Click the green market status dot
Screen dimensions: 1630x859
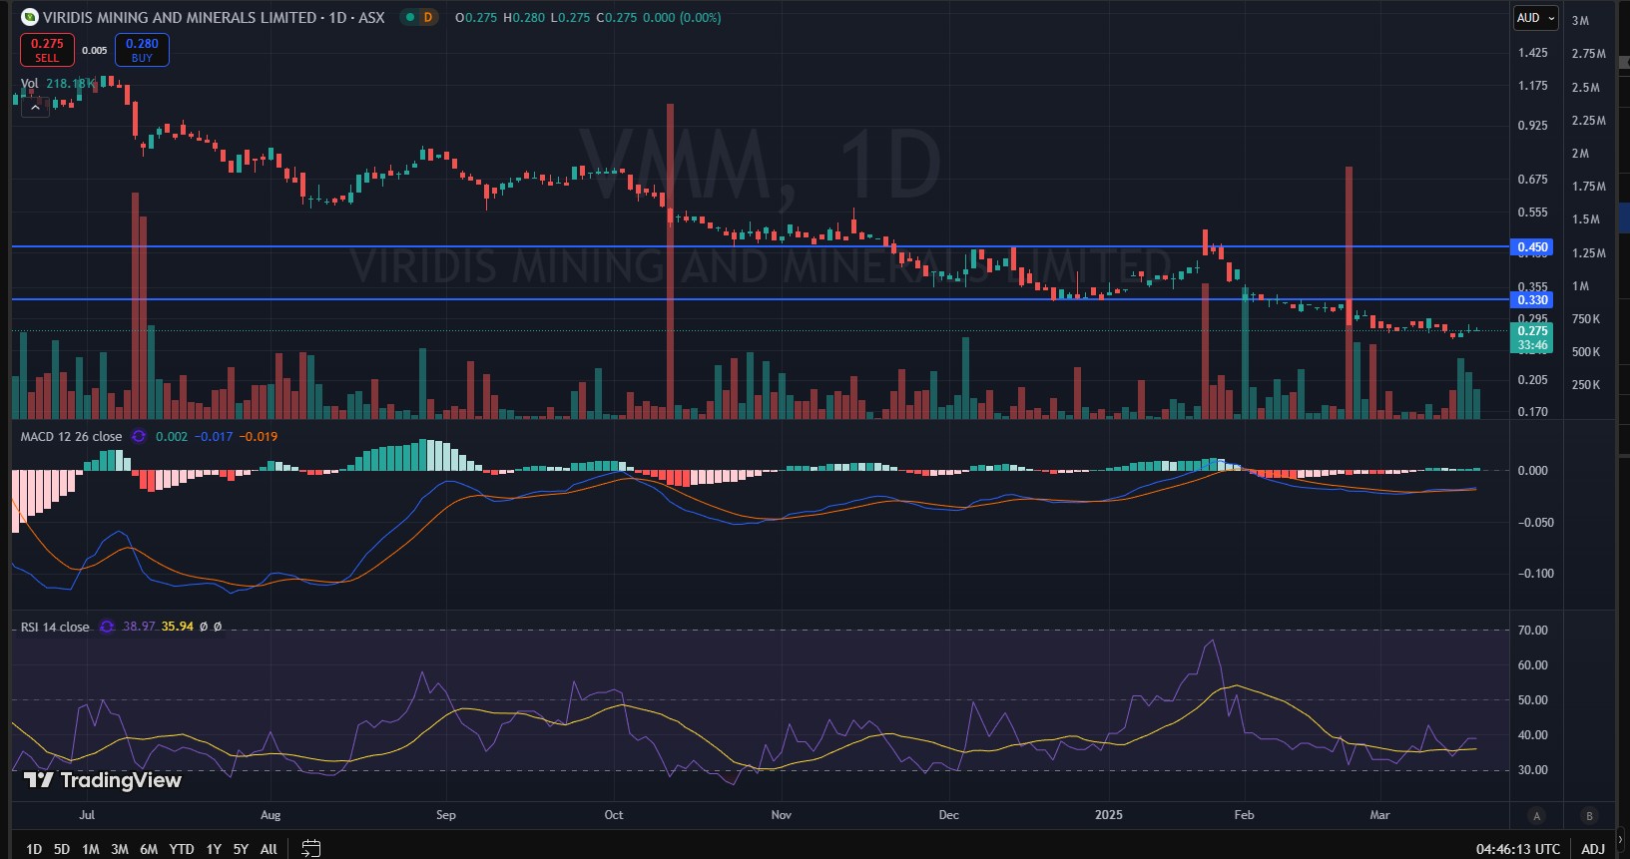coord(410,17)
